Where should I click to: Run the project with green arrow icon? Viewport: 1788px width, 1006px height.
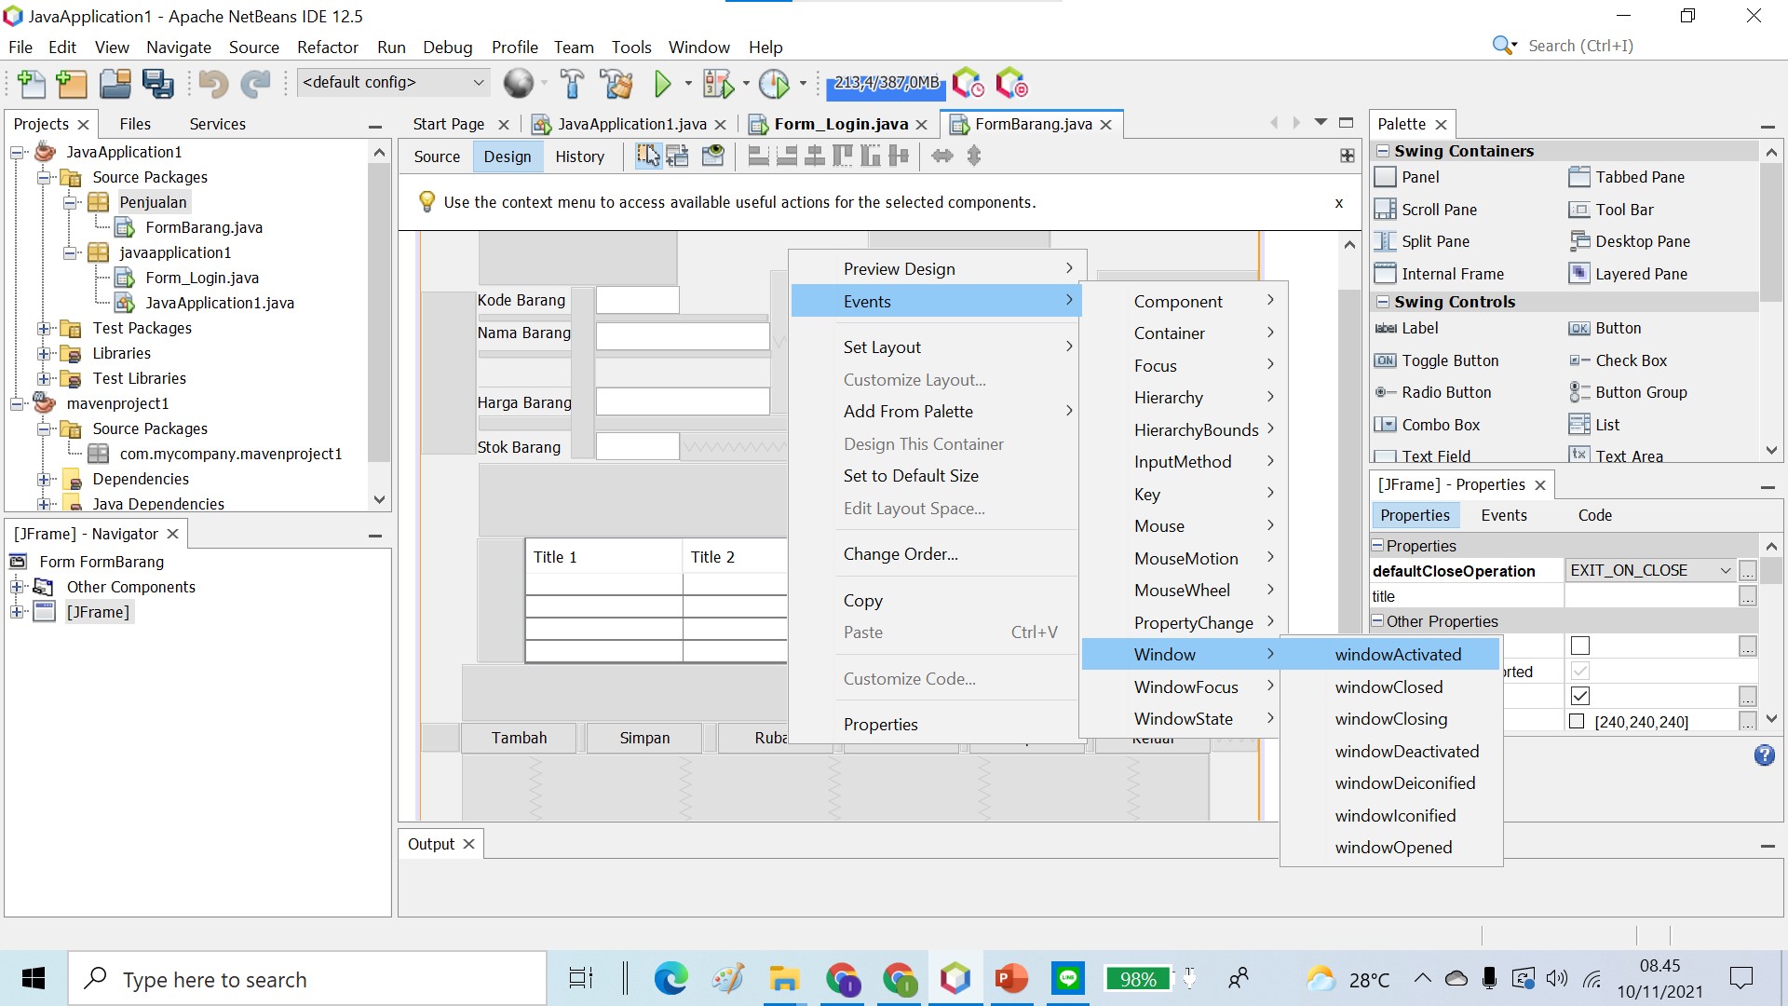coord(663,83)
